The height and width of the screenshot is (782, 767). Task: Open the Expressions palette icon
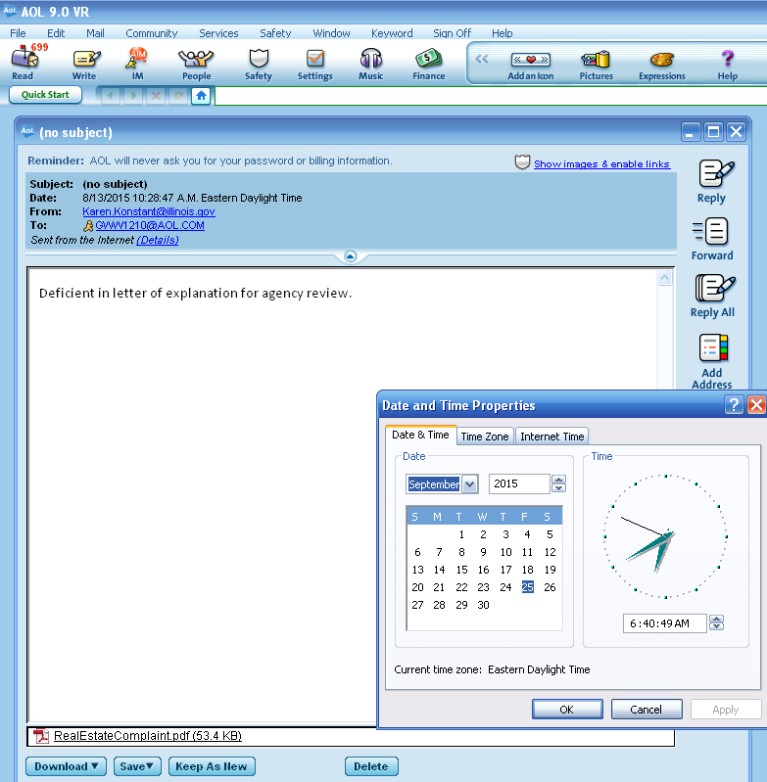click(x=662, y=65)
